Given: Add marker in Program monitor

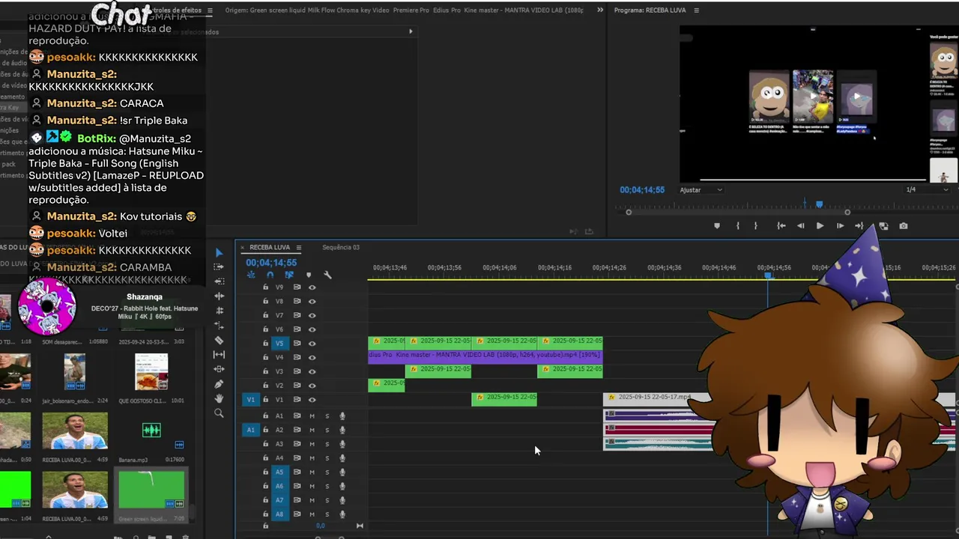Looking at the screenshot, I should coord(717,225).
